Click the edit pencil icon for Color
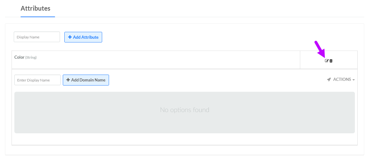Image resolution: width=368 pixels, height=157 pixels. [x=327, y=61]
